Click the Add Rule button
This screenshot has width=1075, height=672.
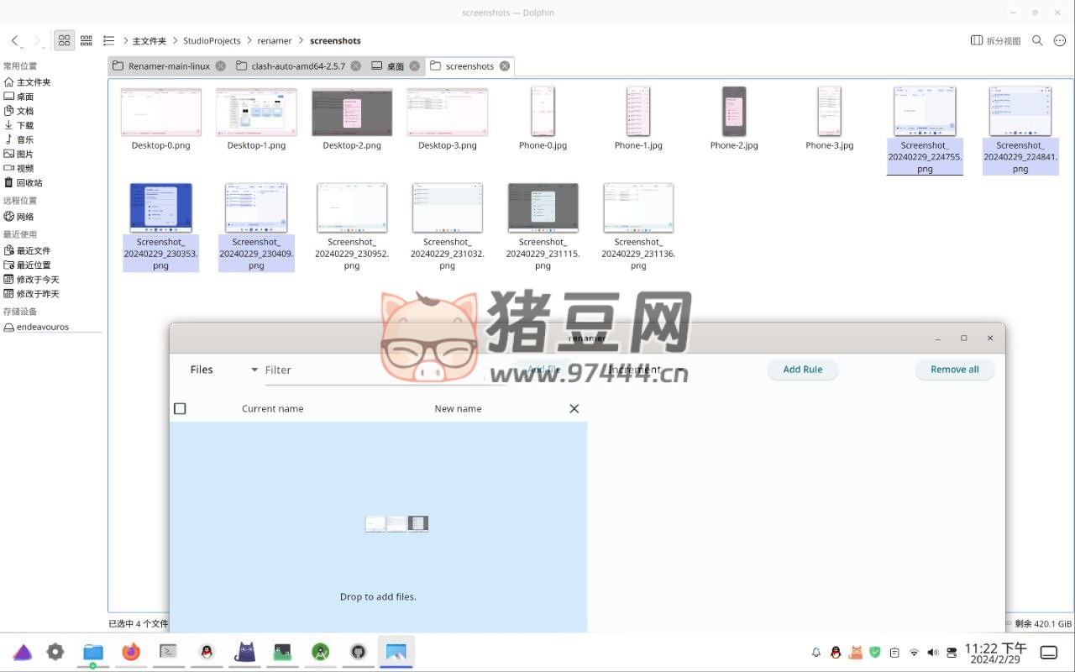click(x=802, y=370)
